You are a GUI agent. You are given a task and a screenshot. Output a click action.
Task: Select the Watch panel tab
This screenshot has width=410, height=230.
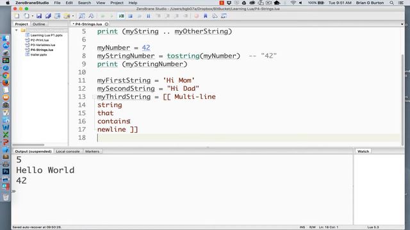363,151
